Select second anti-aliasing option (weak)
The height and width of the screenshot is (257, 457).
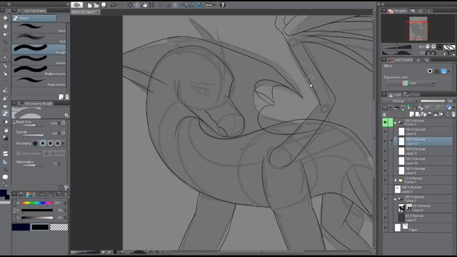click(43, 143)
